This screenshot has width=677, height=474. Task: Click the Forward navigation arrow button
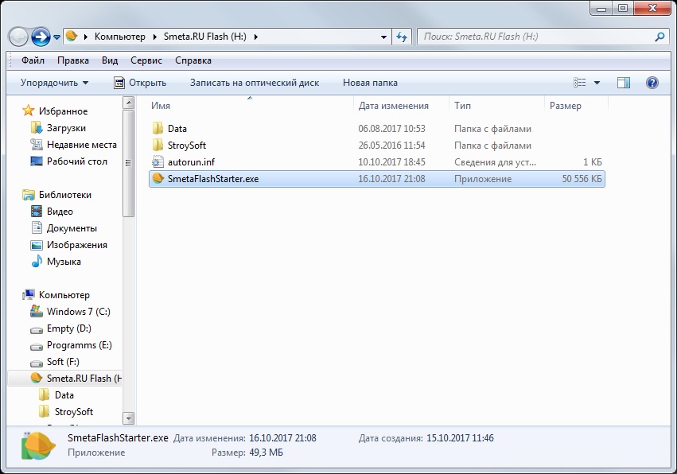click(41, 37)
